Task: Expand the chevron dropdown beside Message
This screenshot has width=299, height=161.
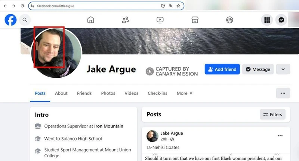Action: [x=283, y=69]
